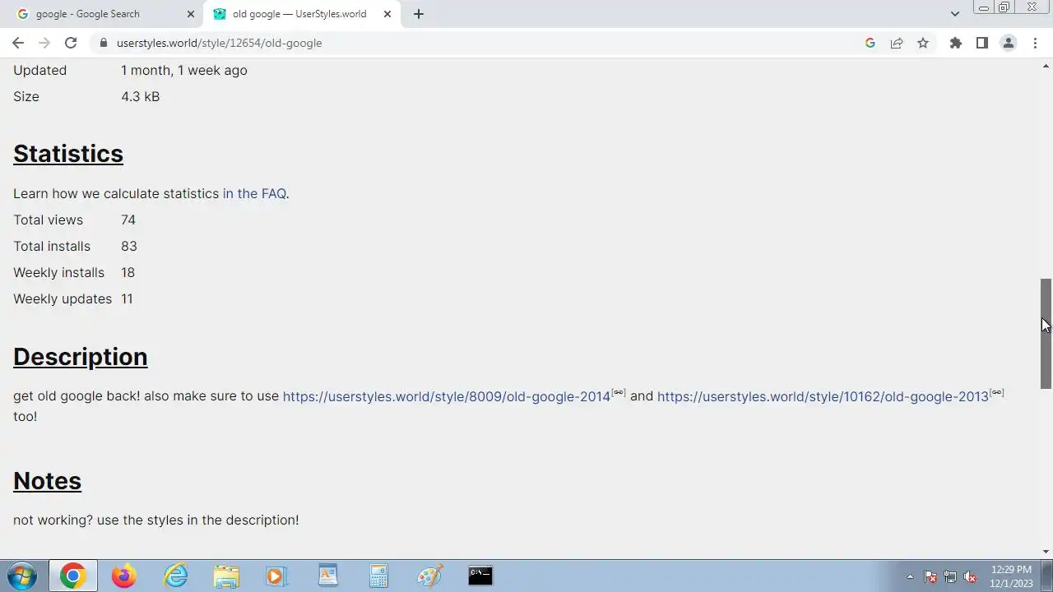The width and height of the screenshot is (1053, 592).
Task: Open old-google-2014 style link
Action: 447,396
